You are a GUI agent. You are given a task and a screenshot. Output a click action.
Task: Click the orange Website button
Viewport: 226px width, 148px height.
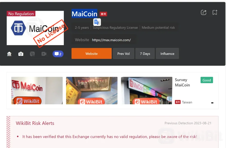coord(91,54)
